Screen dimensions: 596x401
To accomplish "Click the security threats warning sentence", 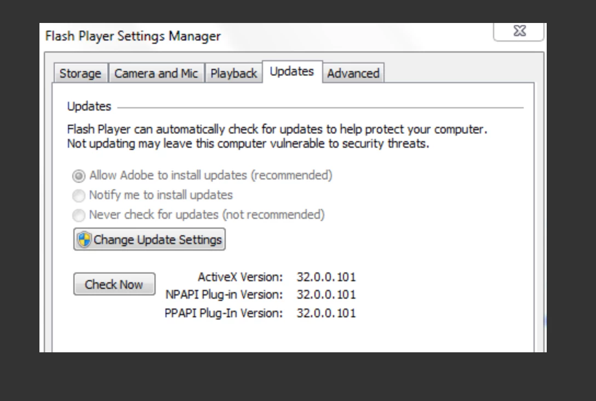I will pos(248,144).
